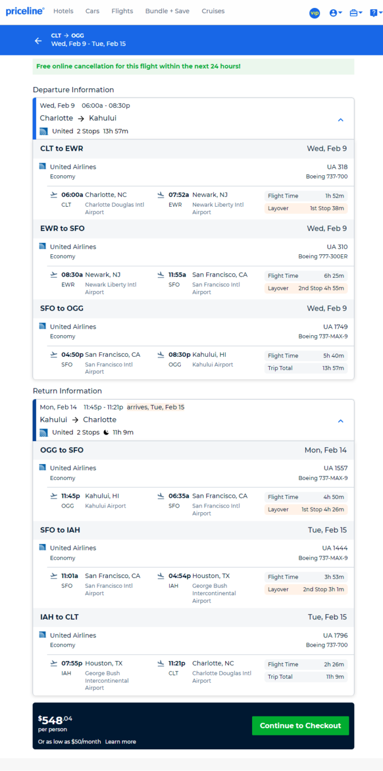Click the George Bush Intercontinental arrival airport
Screen dimensions: 383x771
pyautogui.click(x=214, y=593)
